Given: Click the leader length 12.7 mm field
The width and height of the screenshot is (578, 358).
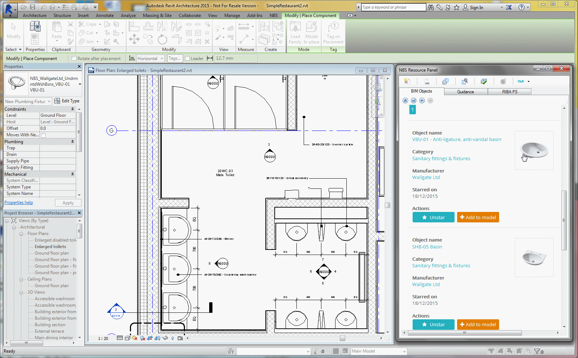Looking at the screenshot, I should pyautogui.click(x=236, y=58).
